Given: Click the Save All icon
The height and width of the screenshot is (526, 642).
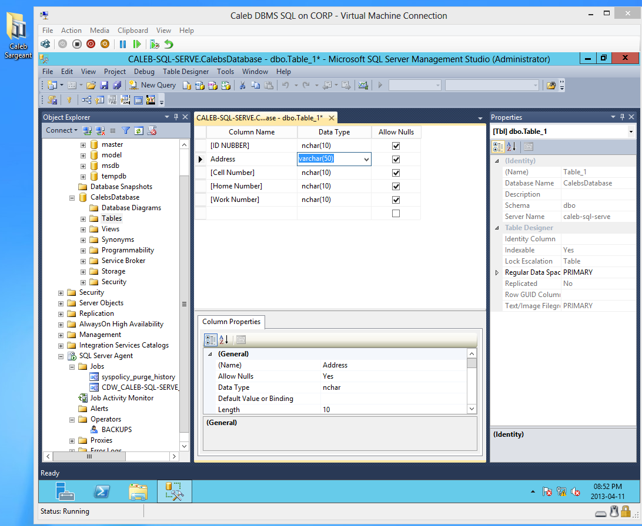Looking at the screenshot, I should pos(117,85).
